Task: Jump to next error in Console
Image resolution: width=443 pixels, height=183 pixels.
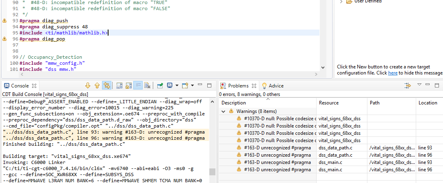Action: pyautogui.click(x=87, y=85)
